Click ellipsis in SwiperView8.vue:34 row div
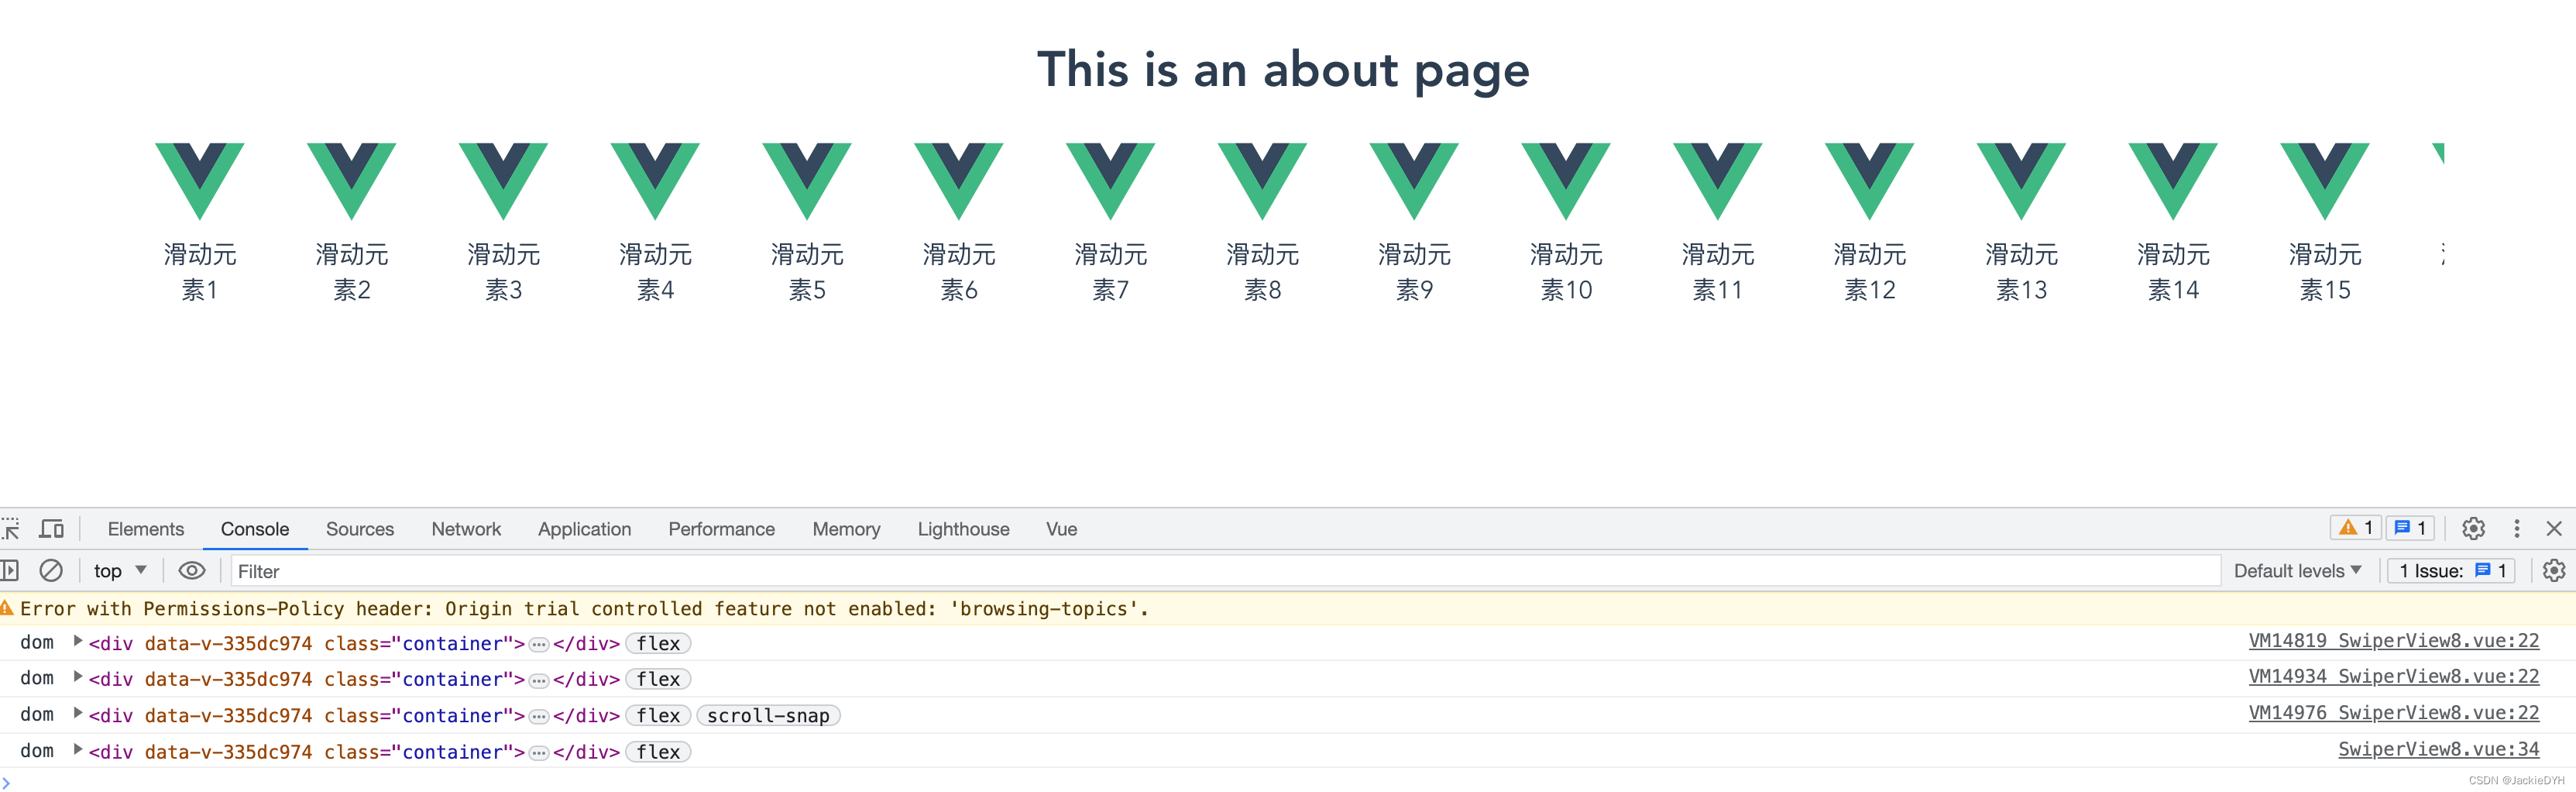 pos(539,753)
